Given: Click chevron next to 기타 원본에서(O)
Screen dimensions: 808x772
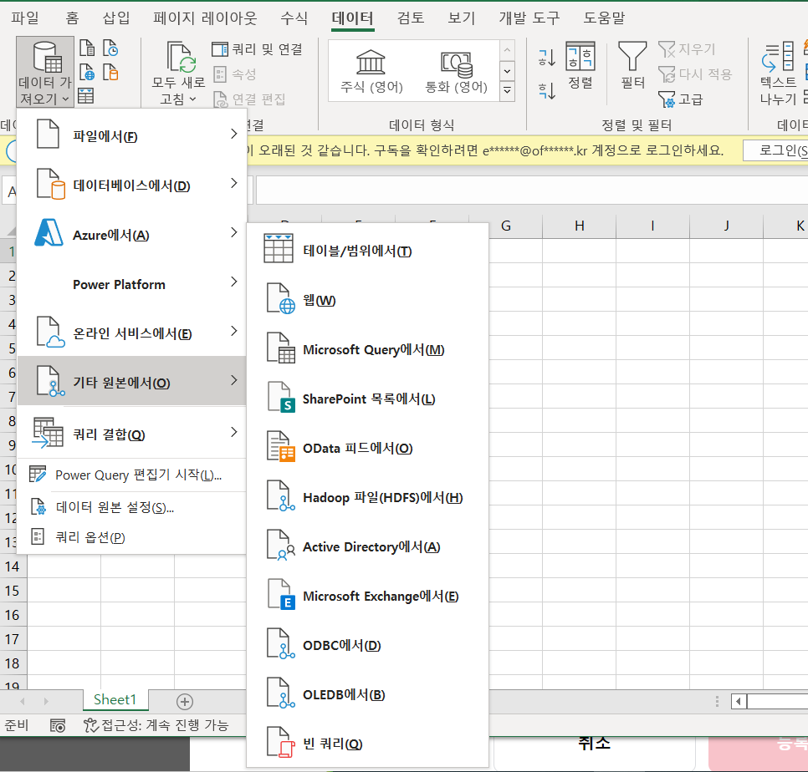Looking at the screenshot, I should click(234, 380).
